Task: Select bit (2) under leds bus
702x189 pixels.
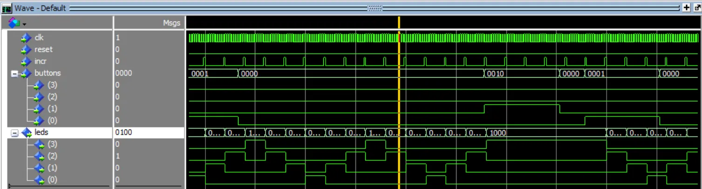Action: click(53, 156)
